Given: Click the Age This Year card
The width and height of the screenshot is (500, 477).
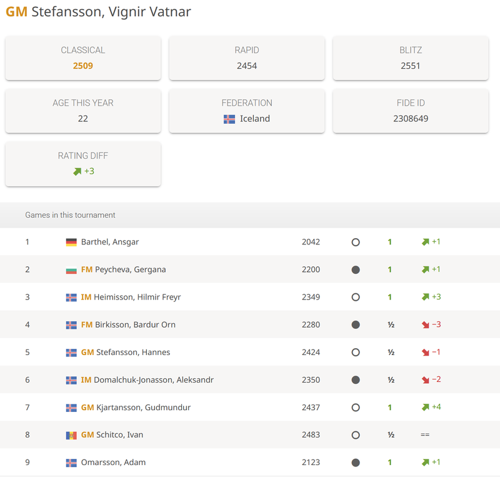Looking at the screenshot, I should click(x=83, y=111).
